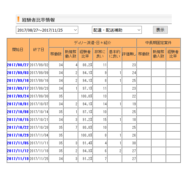The image size is (187, 170).
Task: Click the 開始日 column header
Action: click(18, 49)
